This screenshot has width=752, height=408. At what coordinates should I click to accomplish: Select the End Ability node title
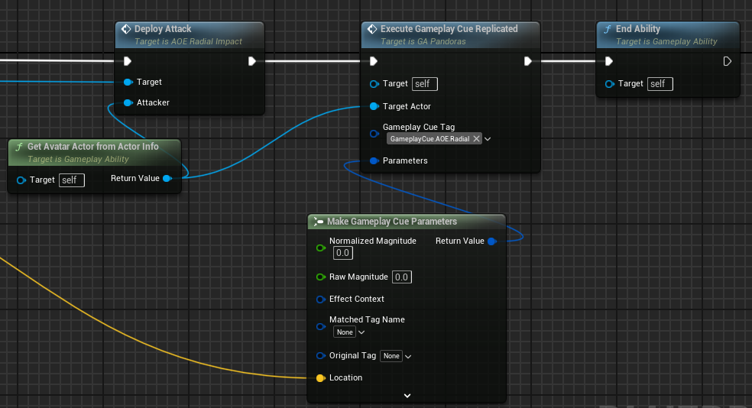(x=638, y=29)
